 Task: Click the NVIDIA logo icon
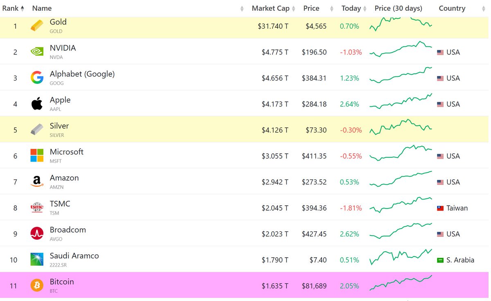click(36, 52)
